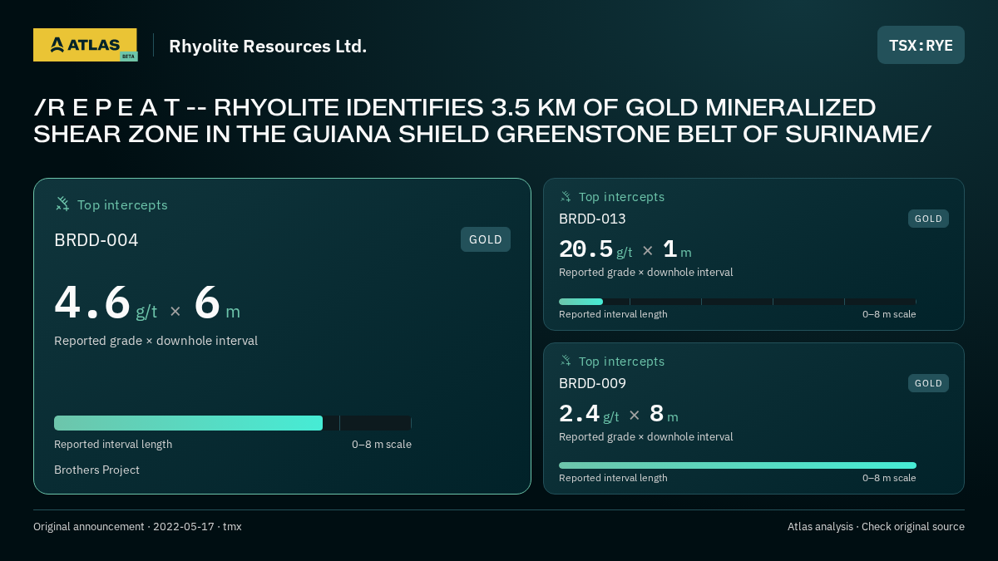
Task: Click the 4.6 g/t grade value
Action: (106, 303)
